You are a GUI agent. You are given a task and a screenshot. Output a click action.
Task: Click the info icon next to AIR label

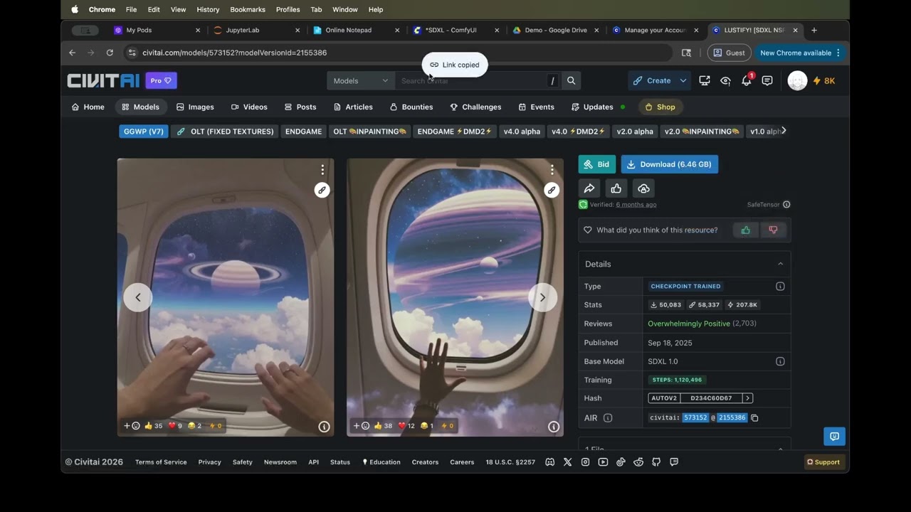tap(608, 418)
